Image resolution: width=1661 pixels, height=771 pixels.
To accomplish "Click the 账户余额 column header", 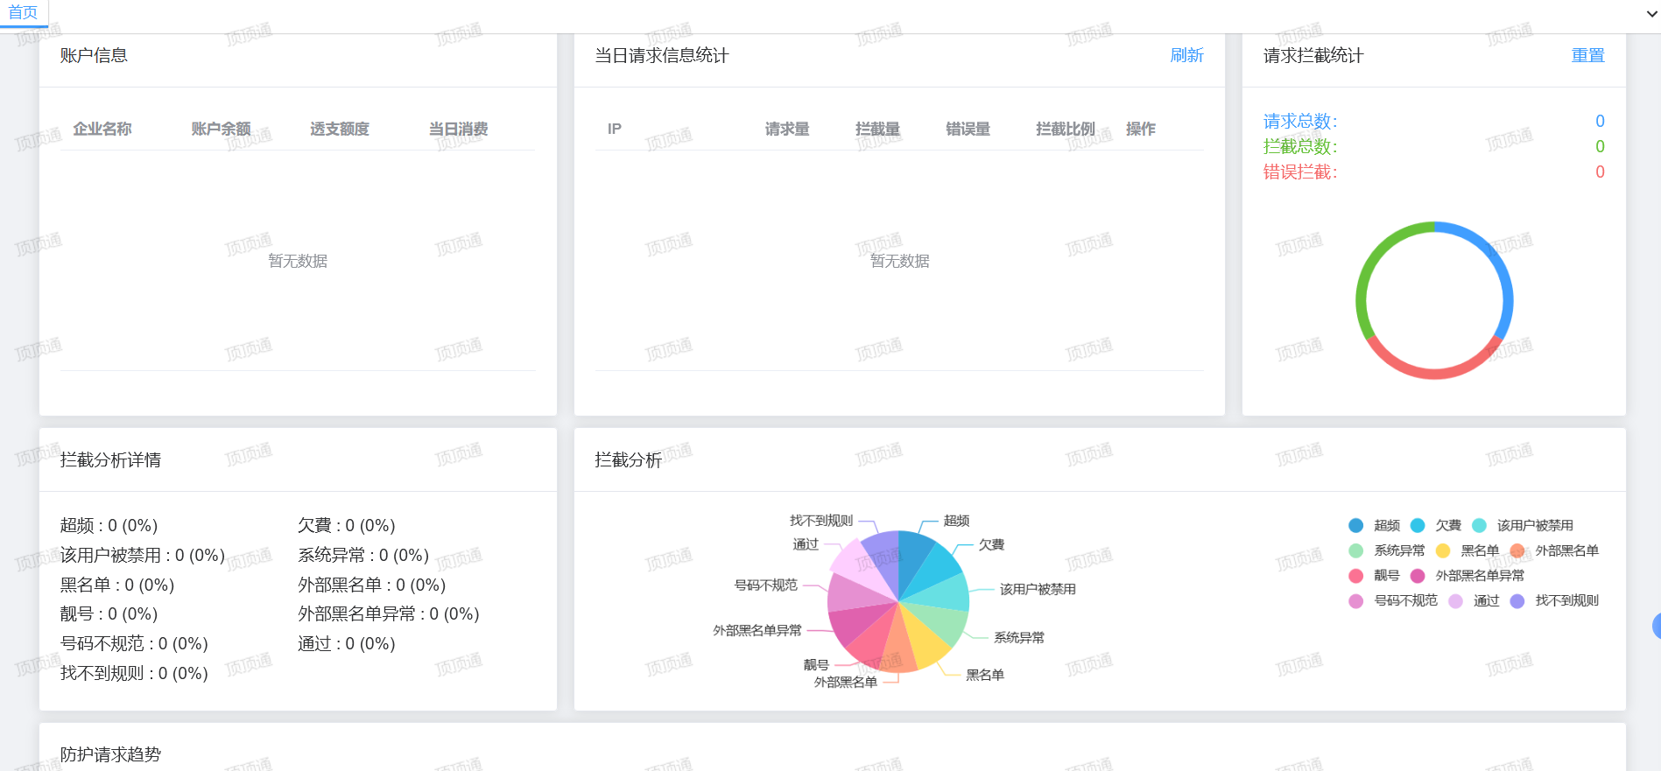I will pos(221,129).
